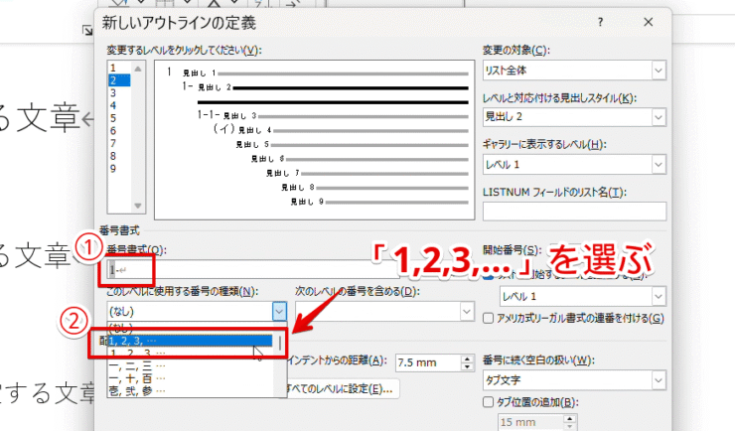Toggle the タブ位置の追加 checkbox

pyautogui.click(x=488, y=402)
